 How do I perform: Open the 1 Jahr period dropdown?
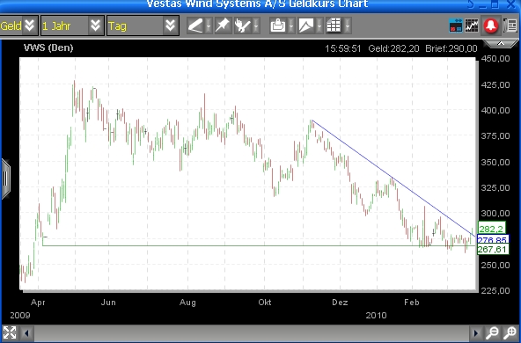(x=95, y=26)
